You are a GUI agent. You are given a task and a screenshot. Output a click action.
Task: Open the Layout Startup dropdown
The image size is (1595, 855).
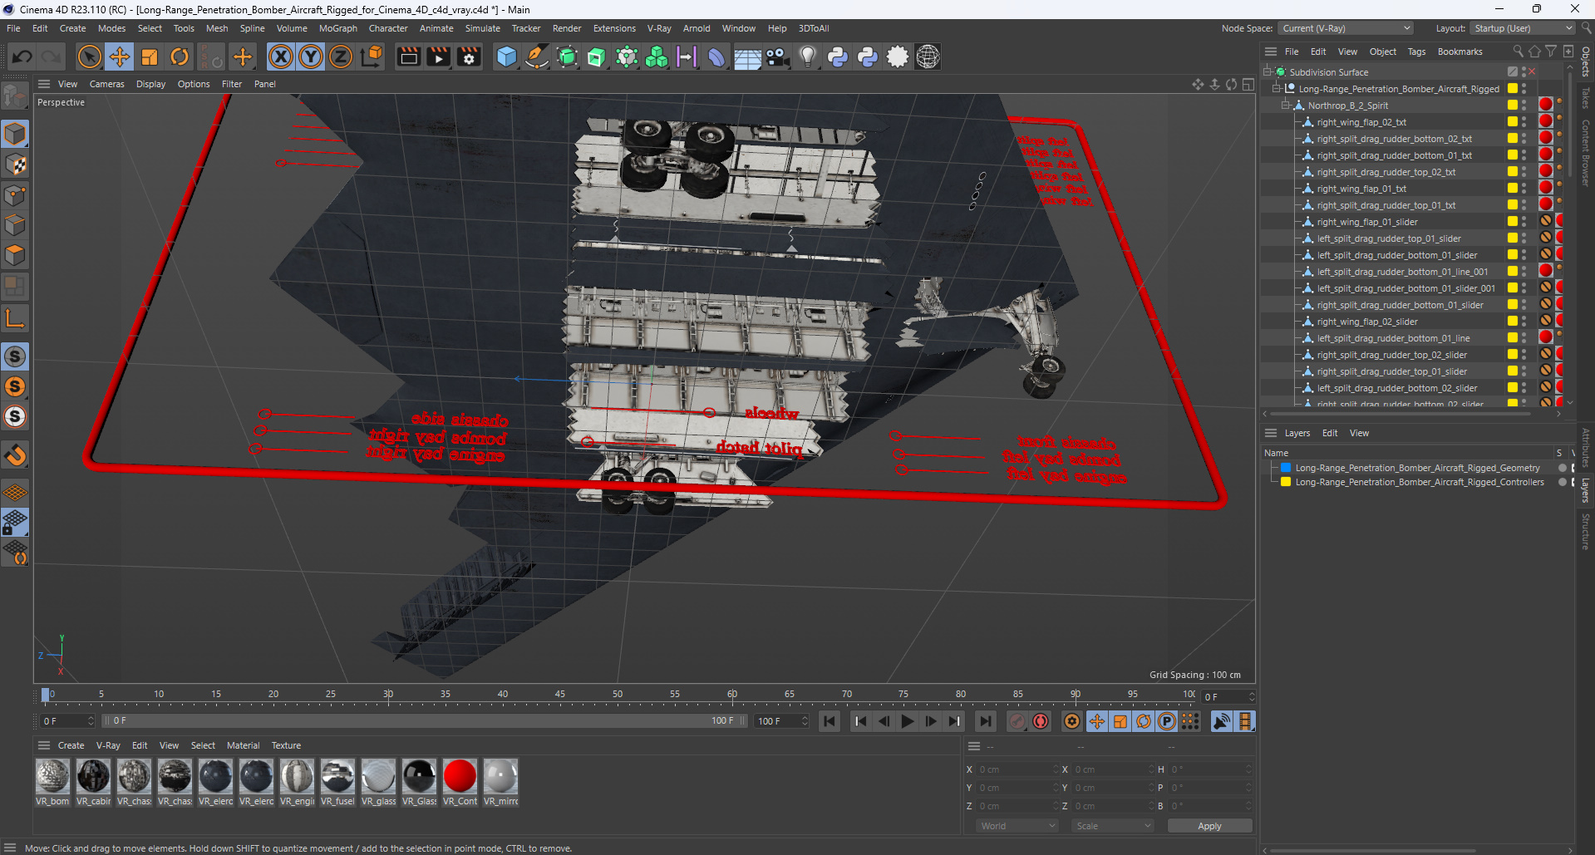click(1523, 28)
